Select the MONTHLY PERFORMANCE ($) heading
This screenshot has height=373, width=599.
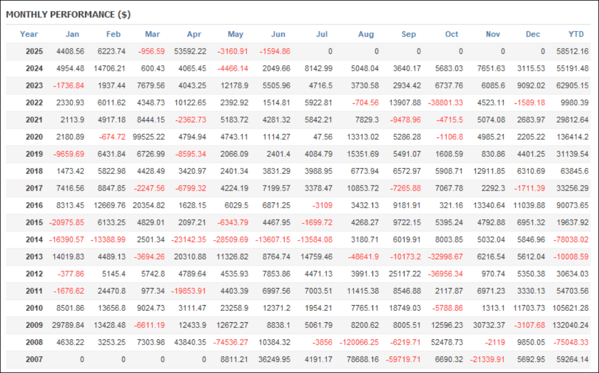68,14
